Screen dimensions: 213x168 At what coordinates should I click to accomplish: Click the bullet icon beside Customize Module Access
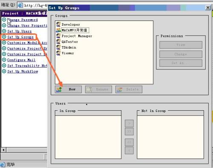coord(4,43)
